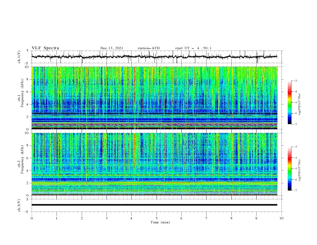
Task: Click the upper log(PSD)(V²/Hz) label
Action: [300, 104]
